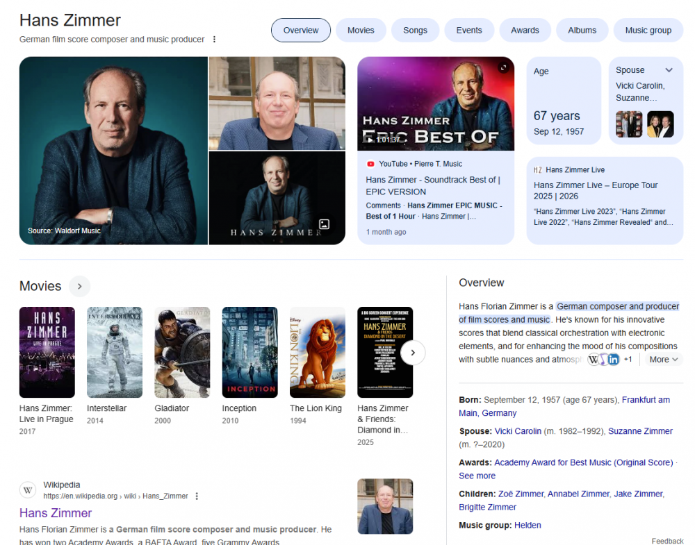This screenshot has height=545, width=695.
Task: Switch to the Songs tab
Action: [x=415, y=31]
